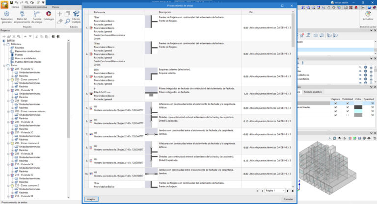Collapse the Biblioteca tree node

[x=4, y=43]
